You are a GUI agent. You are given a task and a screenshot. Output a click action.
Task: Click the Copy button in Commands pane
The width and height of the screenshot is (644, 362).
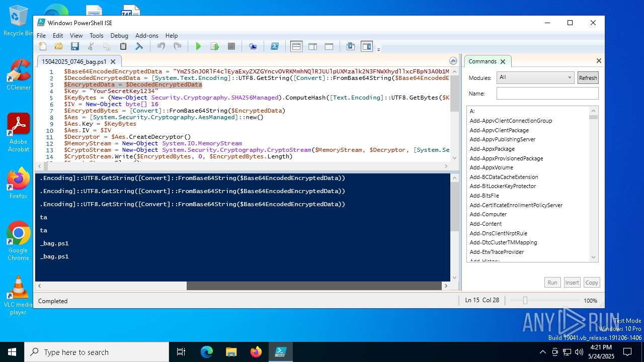(592, 283)
